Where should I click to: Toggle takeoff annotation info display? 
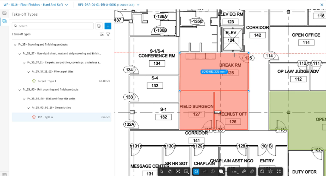(x=213, y=171)
